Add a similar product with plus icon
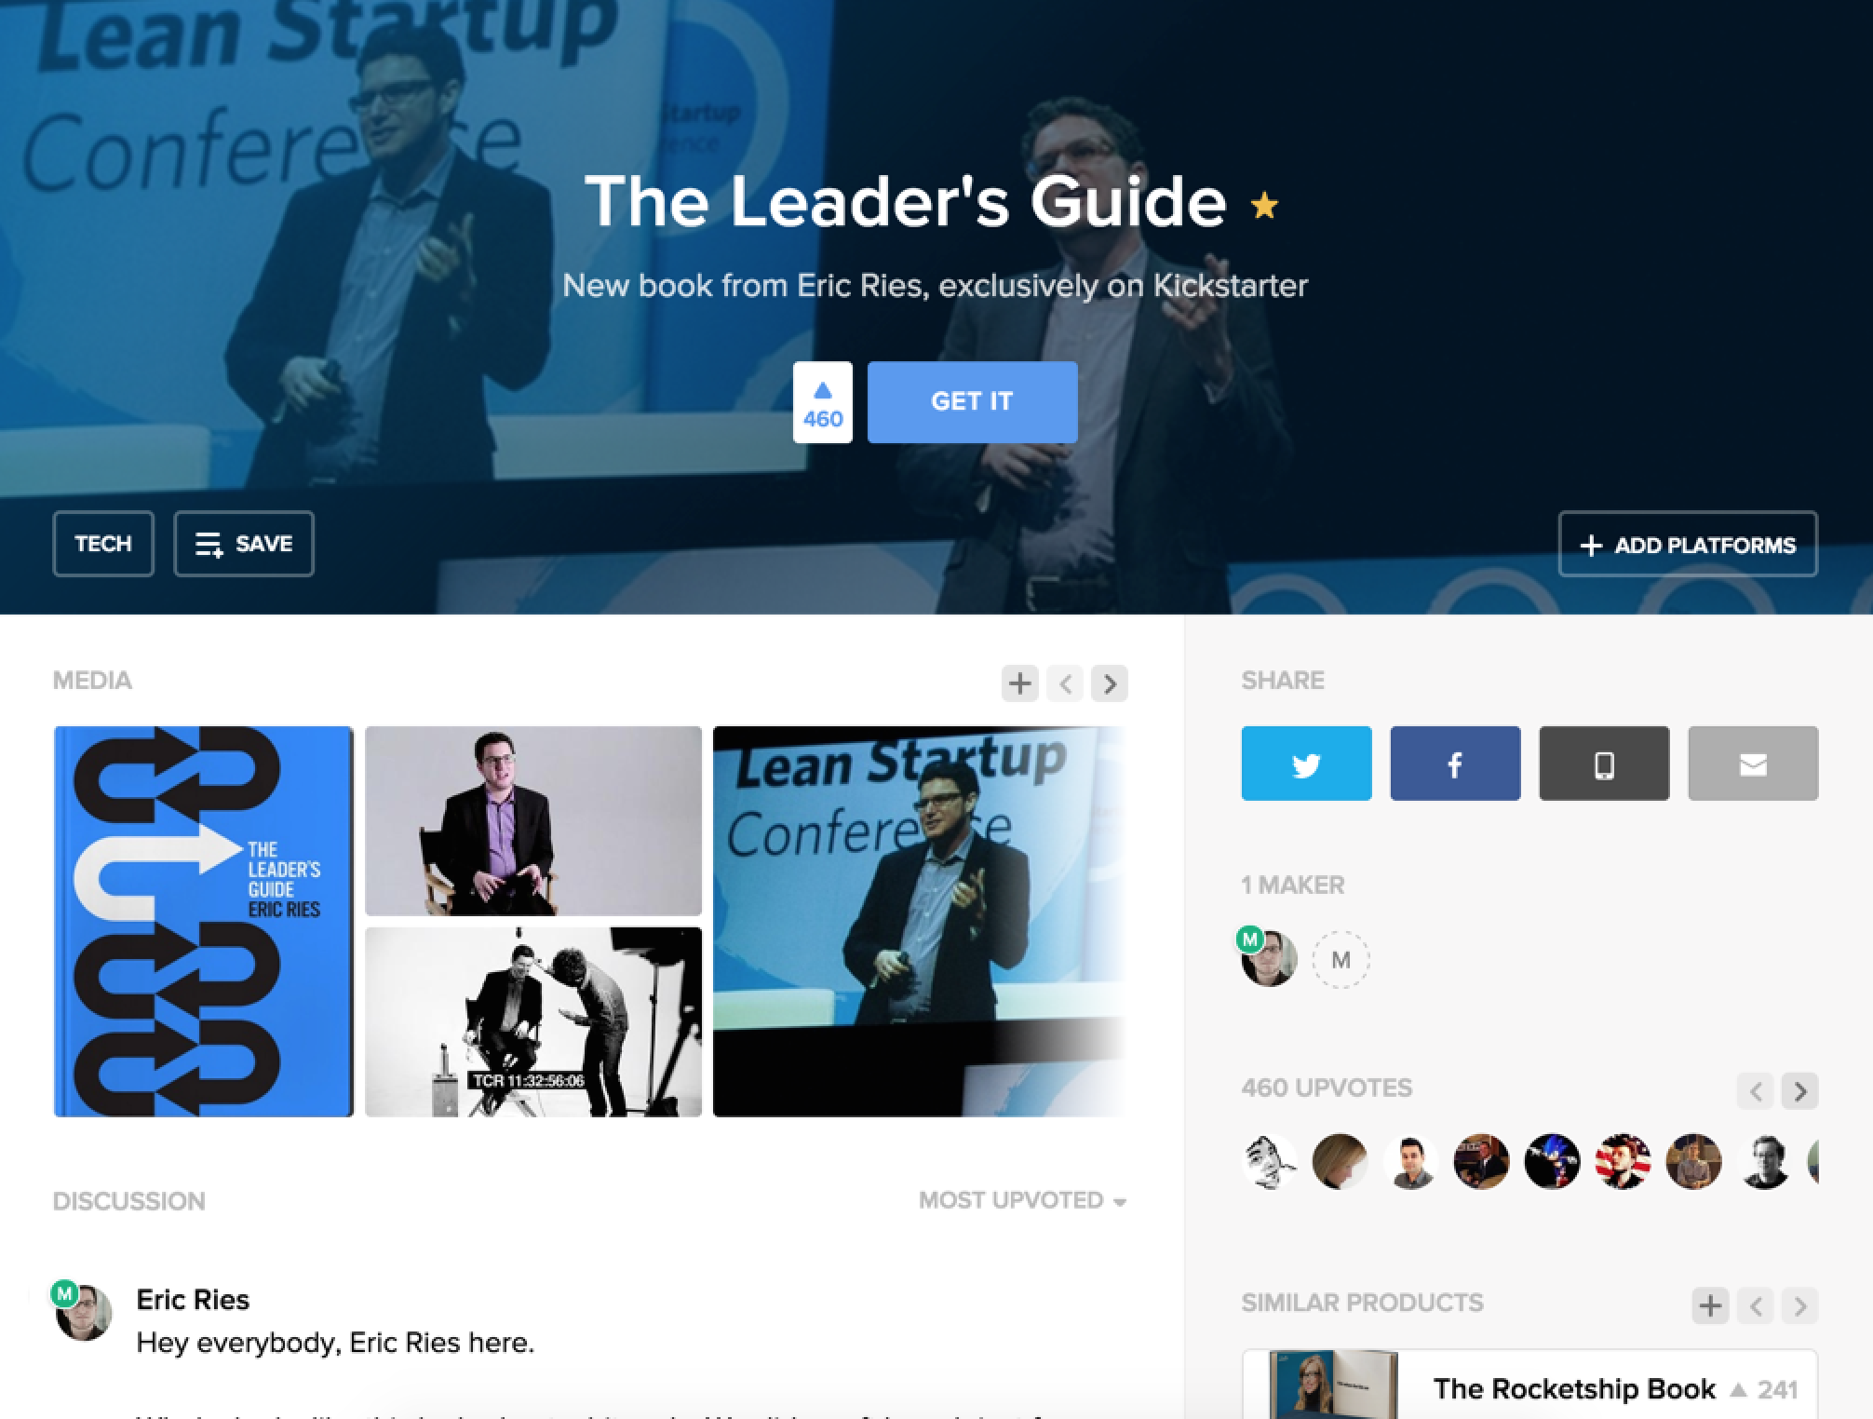The image size is (1873, 1419). pyautogui.click(x=1710, y=1305)
